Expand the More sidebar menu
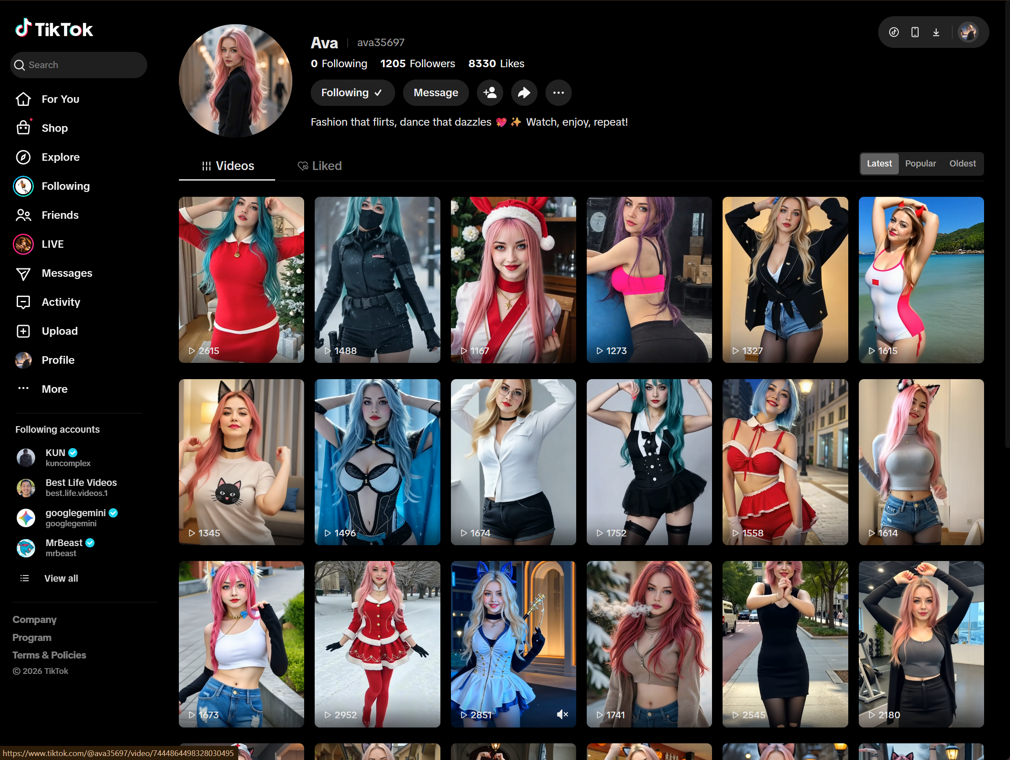This screenshot has height=760, width=1010. point(54,389)
